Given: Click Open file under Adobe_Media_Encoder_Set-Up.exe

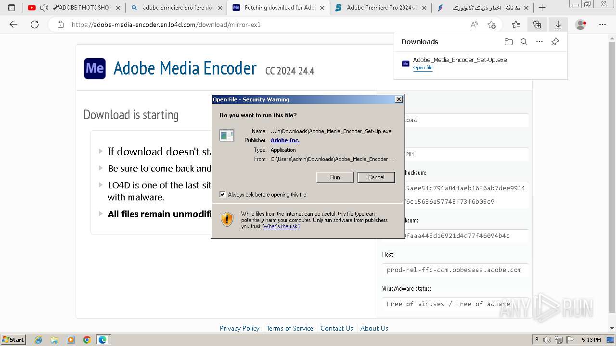Looking at the screenshot, I should [x=423, y=68].
